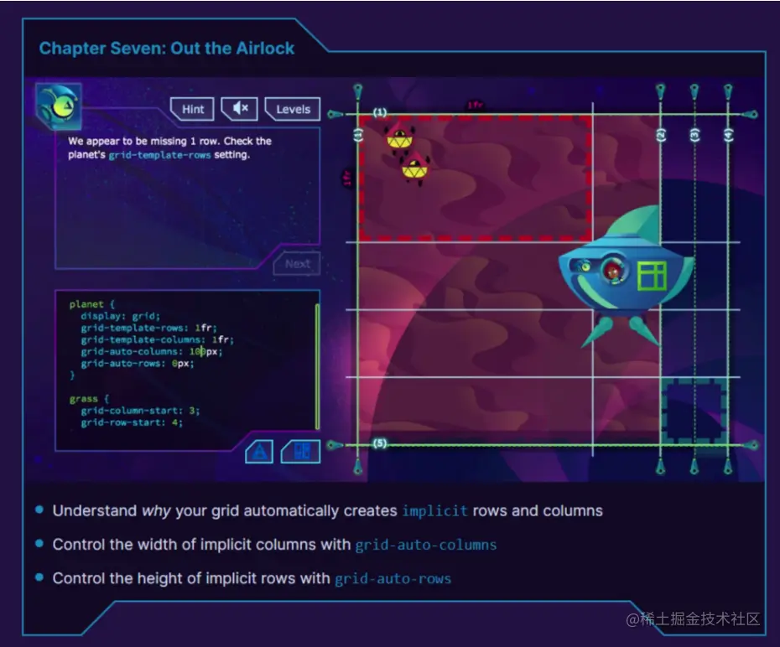Click the (5) row line label
The width and height of the screenshot is (780, 647).
tap(380, 443)
